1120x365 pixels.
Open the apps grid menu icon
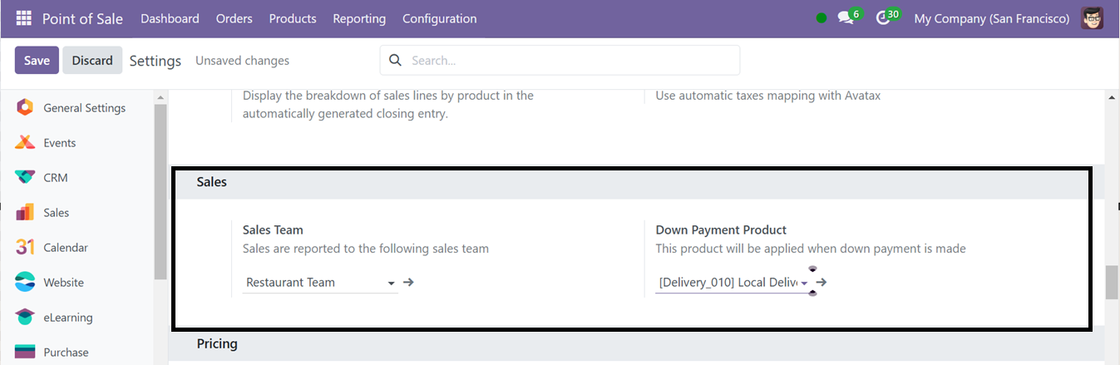23,18
